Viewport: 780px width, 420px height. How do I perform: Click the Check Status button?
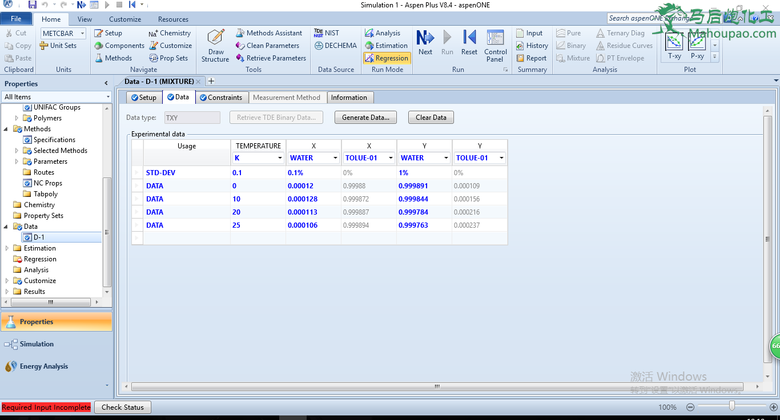tap(123, 407)
